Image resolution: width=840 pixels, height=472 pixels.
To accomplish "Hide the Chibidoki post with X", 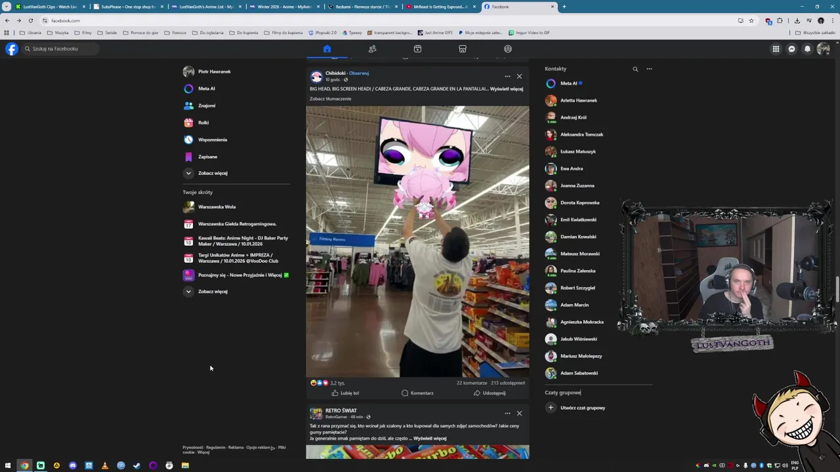I will [x=519, y=76].
